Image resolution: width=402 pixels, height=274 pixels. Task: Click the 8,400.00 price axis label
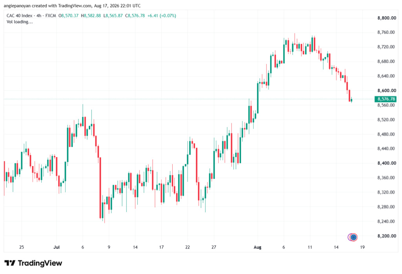point(387,163)
